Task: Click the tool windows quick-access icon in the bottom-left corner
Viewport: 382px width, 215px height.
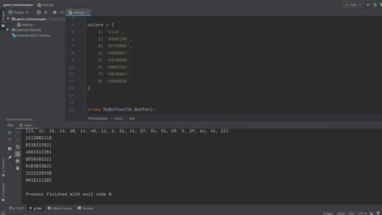Action: tap(3, 213)
